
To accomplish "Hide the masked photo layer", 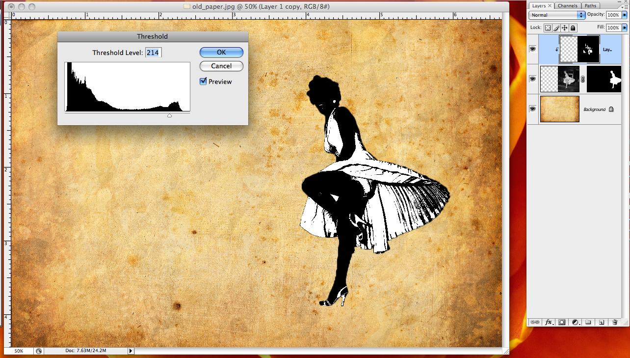I will 533,79.
